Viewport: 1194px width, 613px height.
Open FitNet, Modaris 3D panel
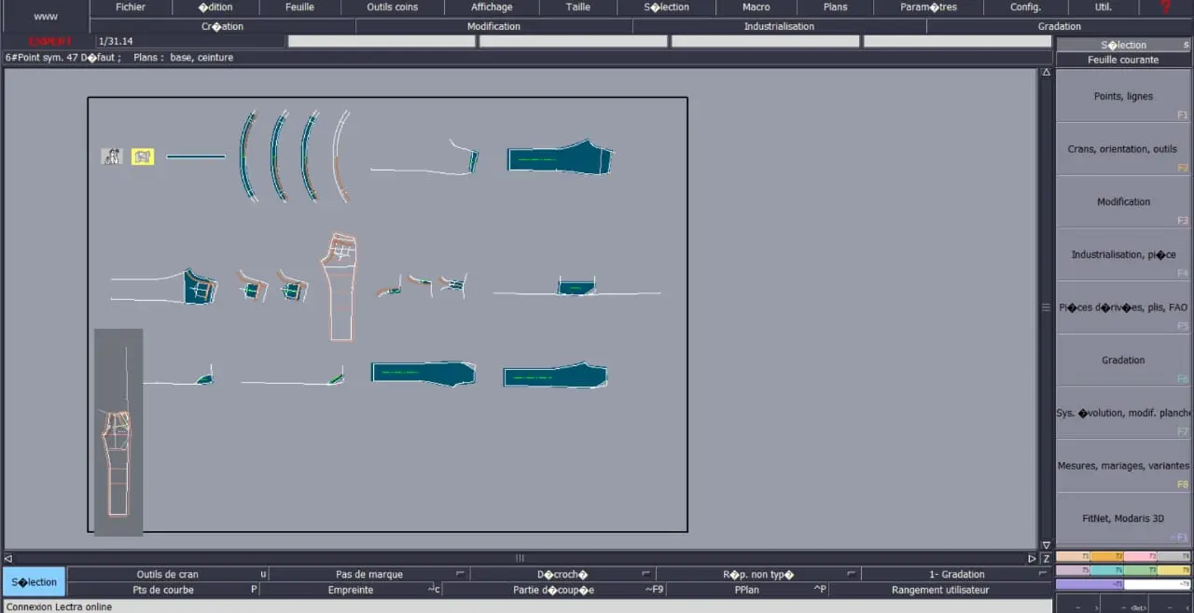coord(1123,518)
